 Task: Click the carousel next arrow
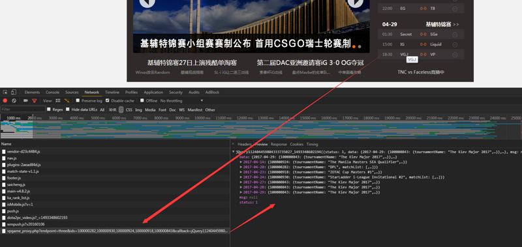click(355, 2)
